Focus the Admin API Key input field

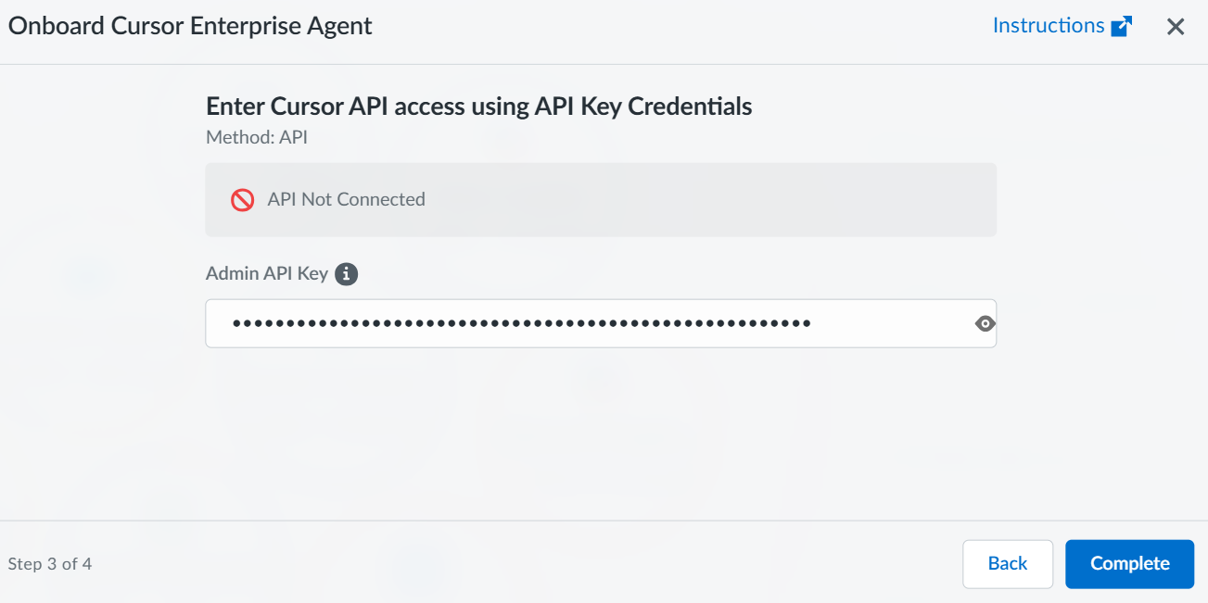[593, 323]
